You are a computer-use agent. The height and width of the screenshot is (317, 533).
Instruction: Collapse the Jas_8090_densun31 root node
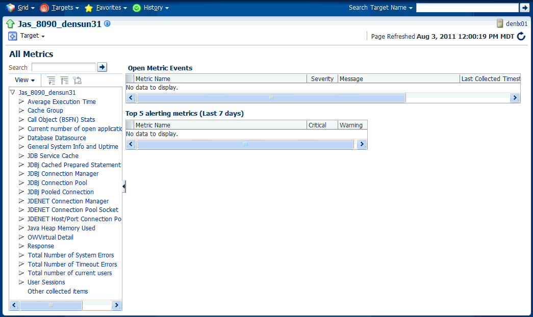coord(13,92)
